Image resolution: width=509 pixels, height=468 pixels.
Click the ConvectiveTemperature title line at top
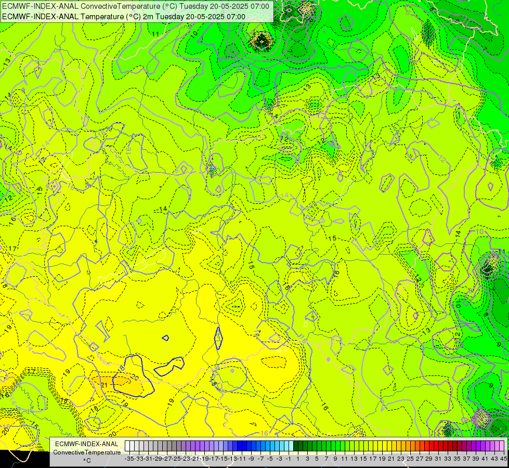tap(136, 6)
